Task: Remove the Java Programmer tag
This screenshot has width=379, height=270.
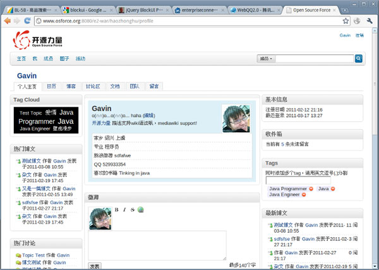Action: (x=311, y=188)
